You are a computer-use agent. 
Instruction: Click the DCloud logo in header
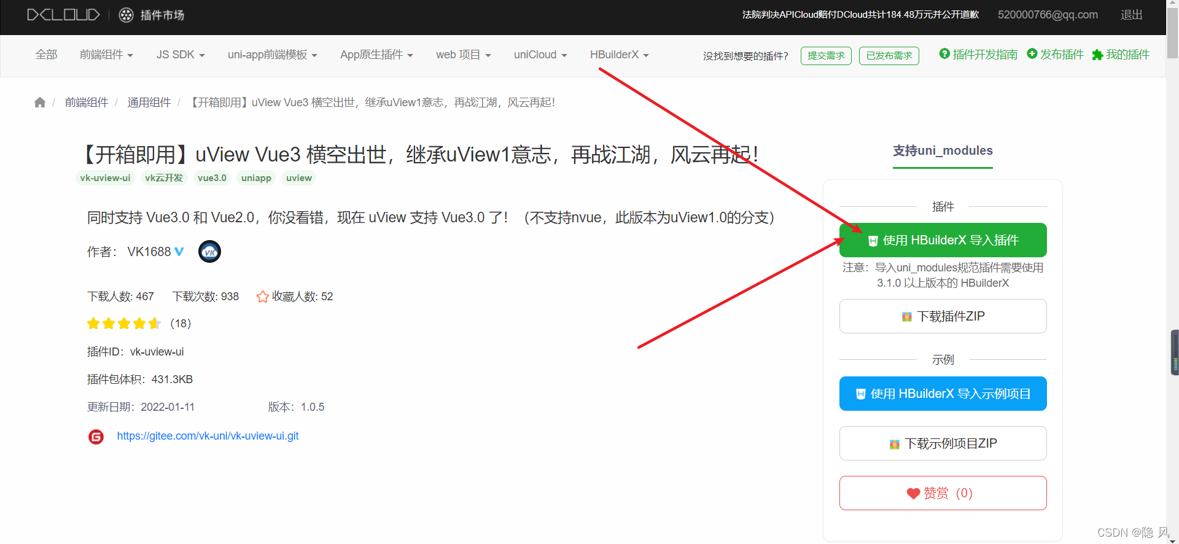(63, 15)
